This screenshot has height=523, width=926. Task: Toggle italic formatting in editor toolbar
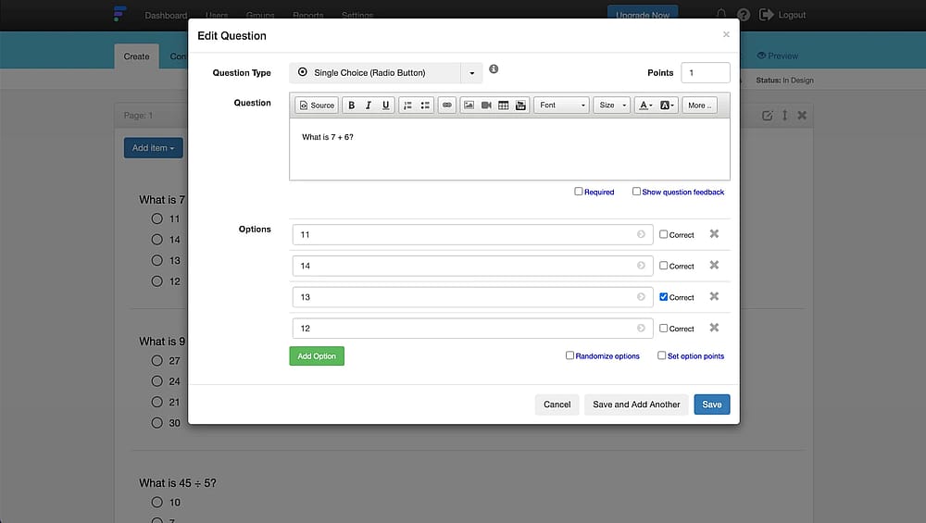coord(369,106)
